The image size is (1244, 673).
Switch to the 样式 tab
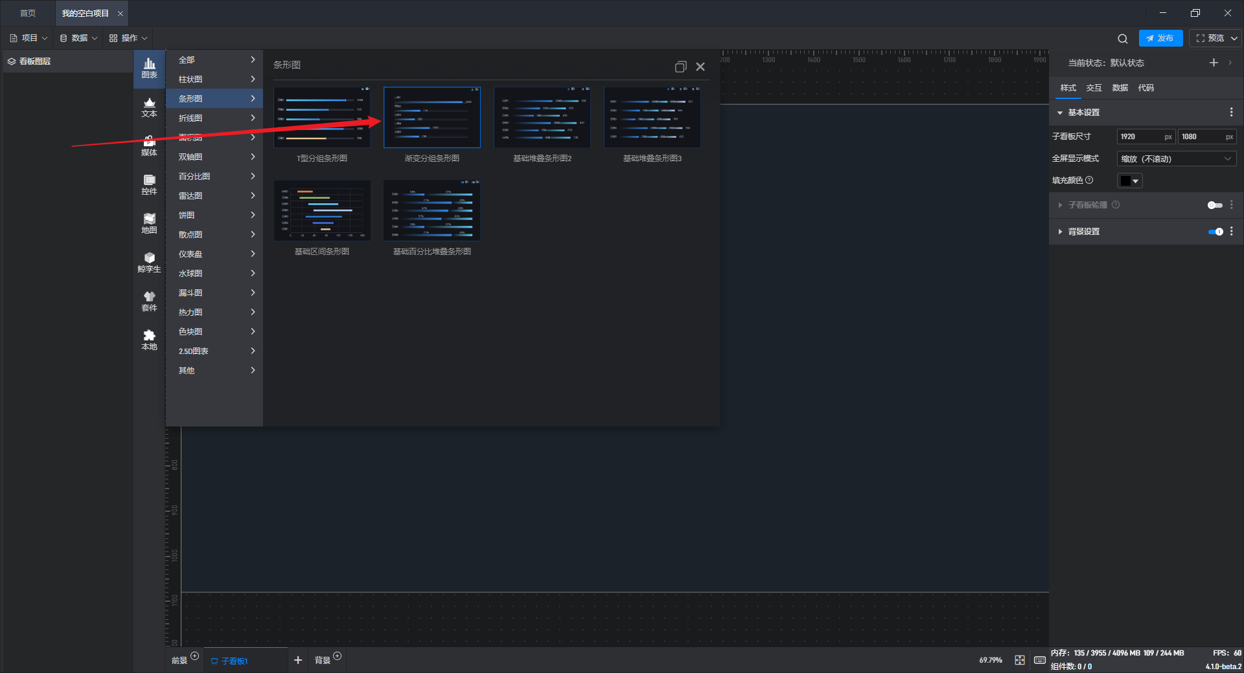(x=1068, y=88)
